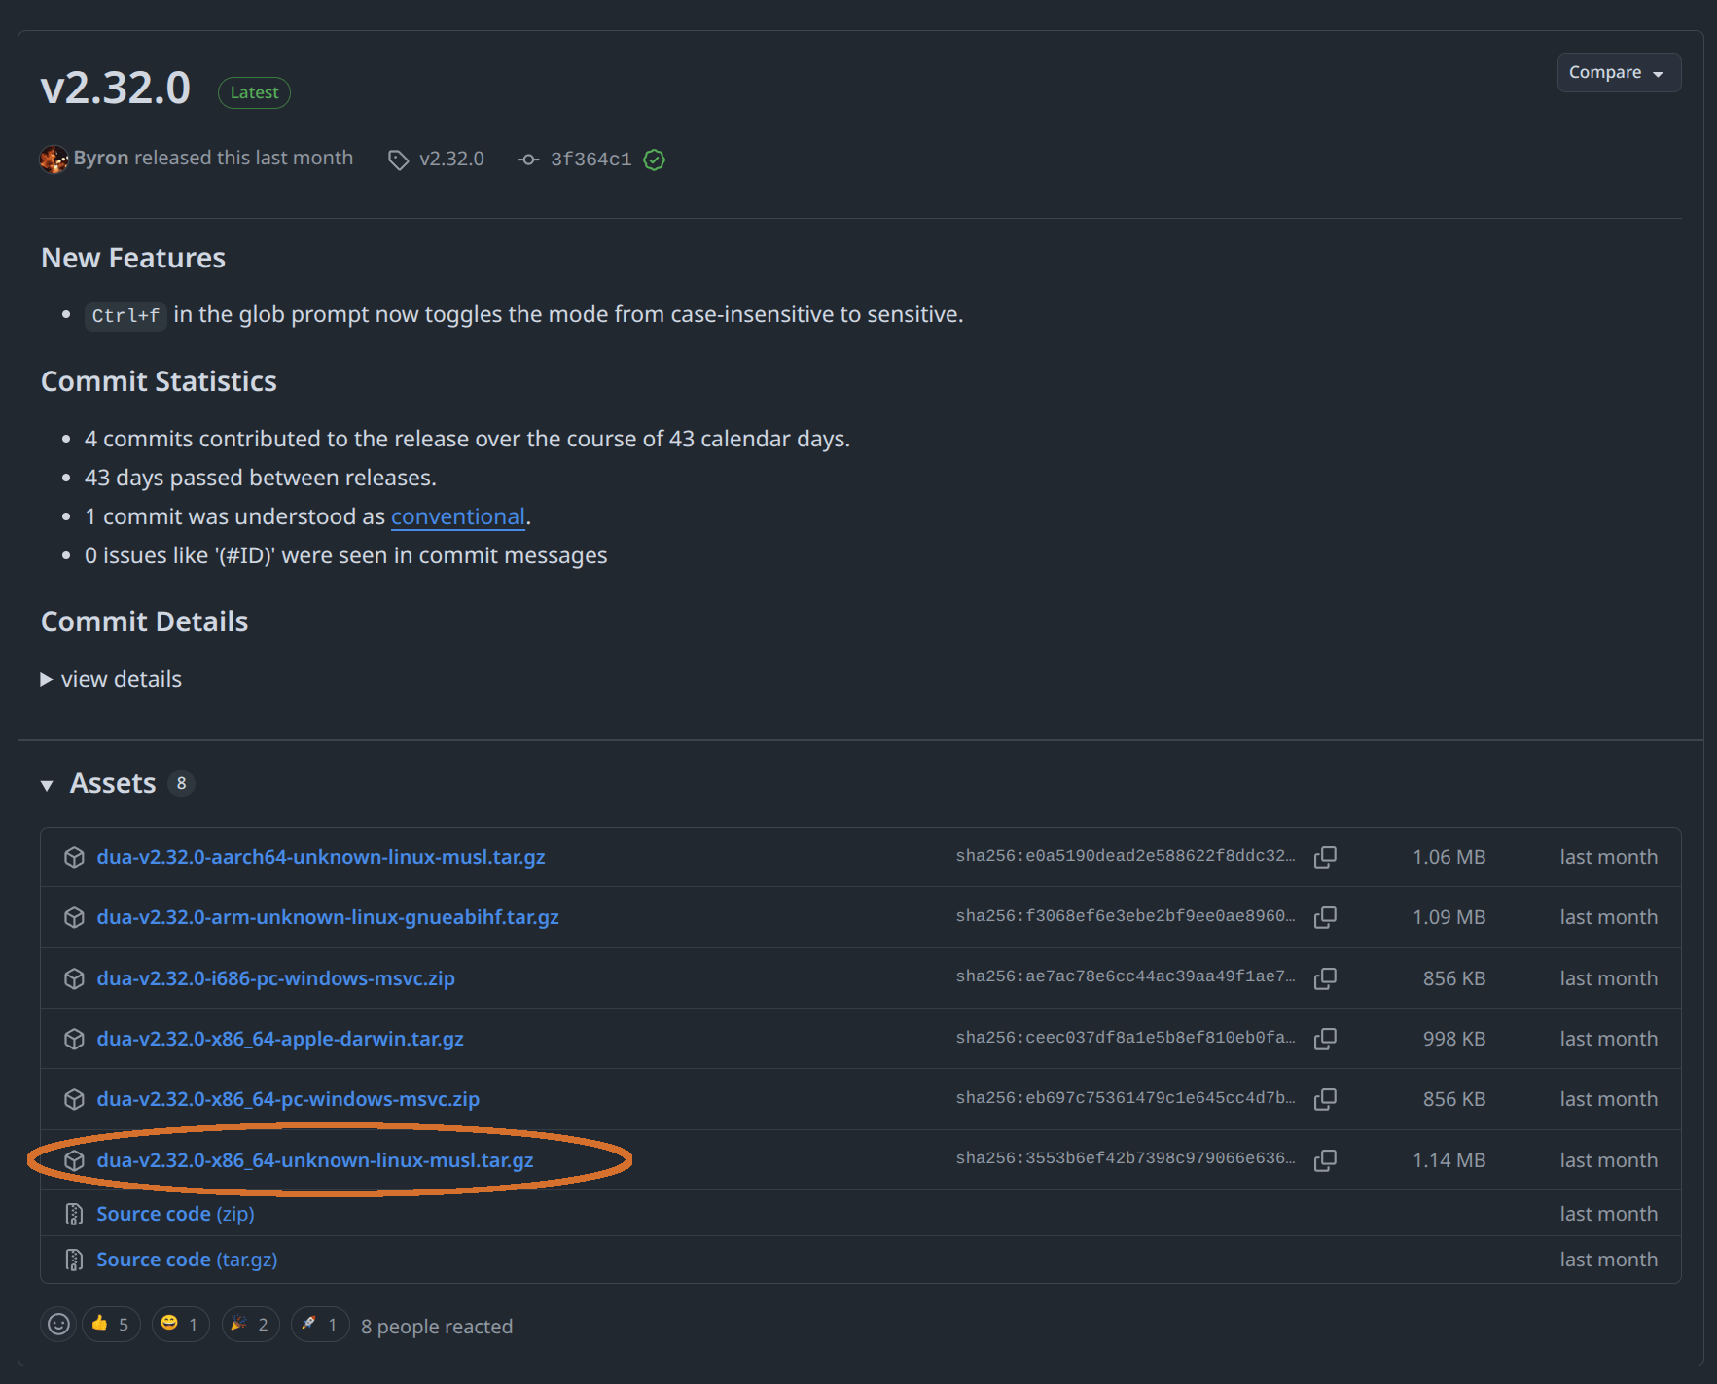Click the verified commit checkmark badge

tap(655, 160)
